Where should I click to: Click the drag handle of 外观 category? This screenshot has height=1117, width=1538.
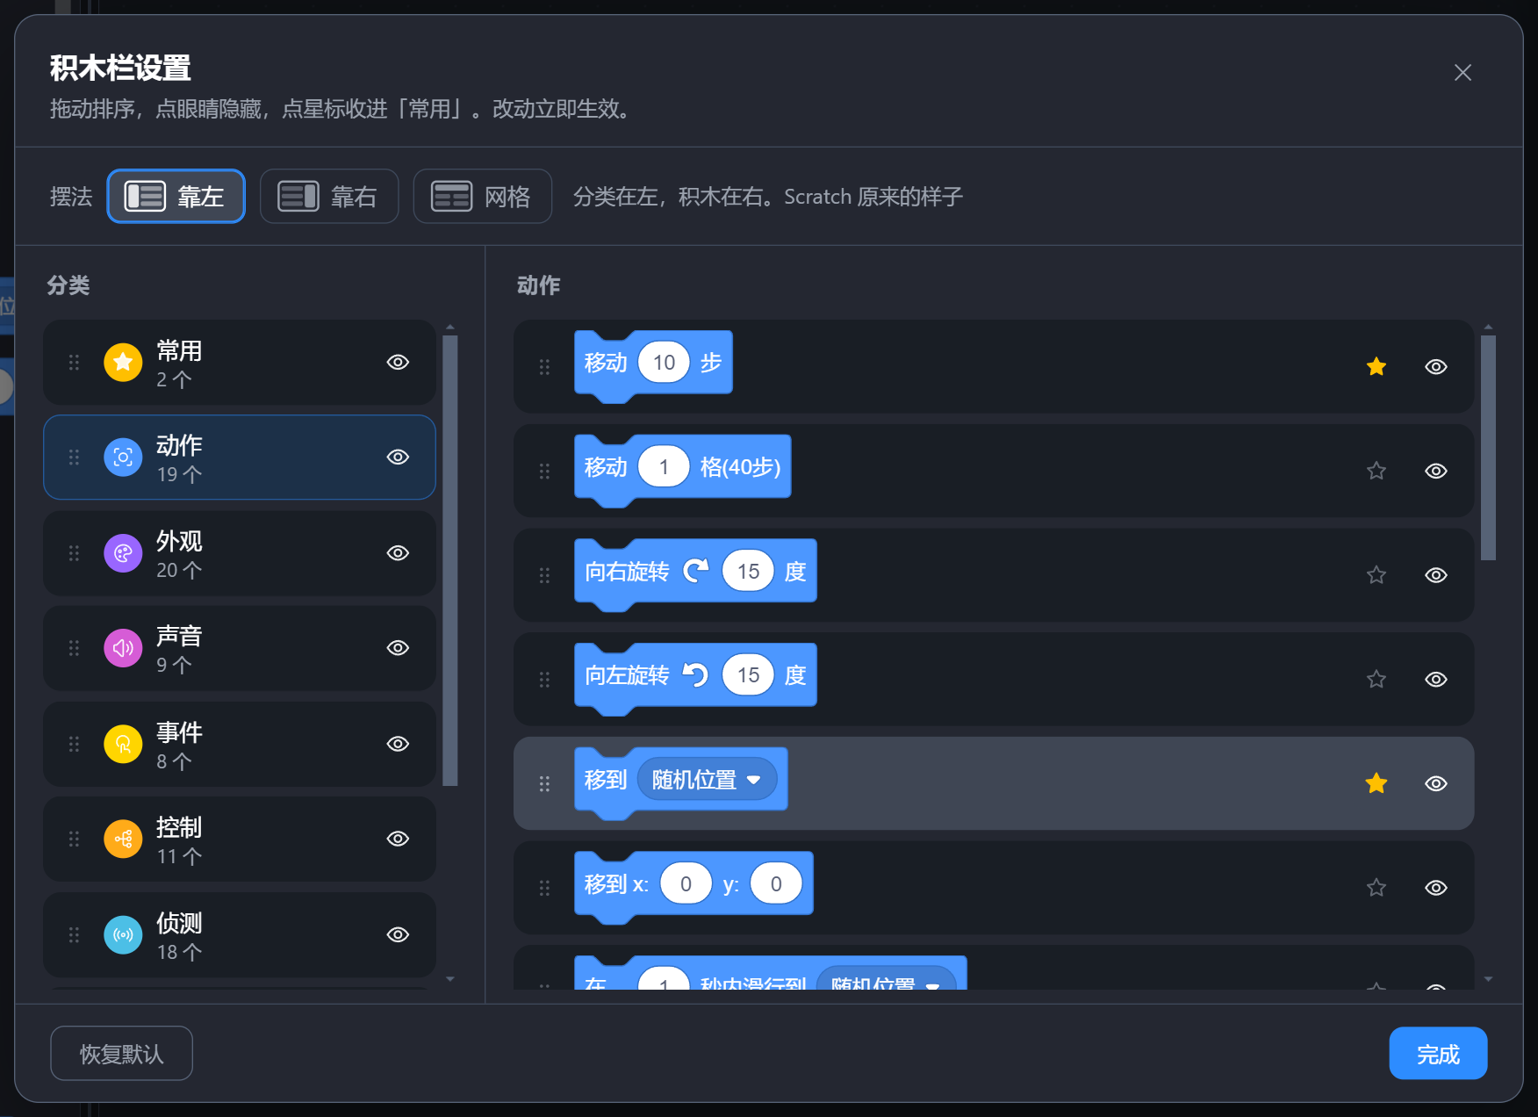[x=74, y=553]
